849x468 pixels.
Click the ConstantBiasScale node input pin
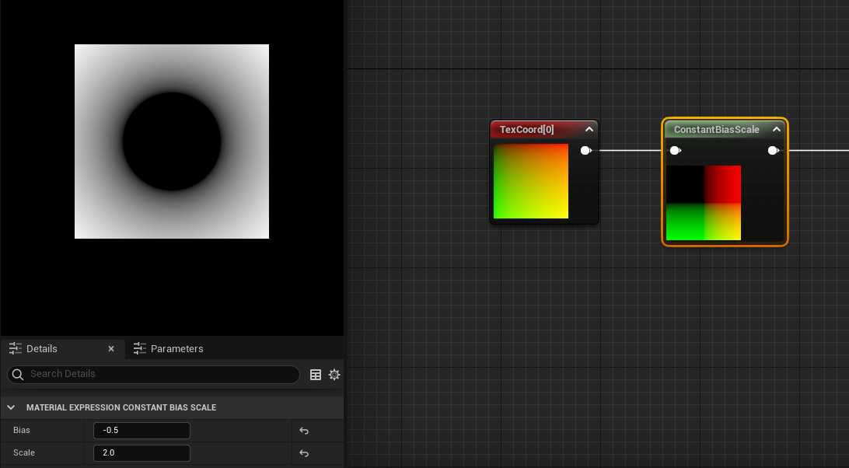pos(675,150)
